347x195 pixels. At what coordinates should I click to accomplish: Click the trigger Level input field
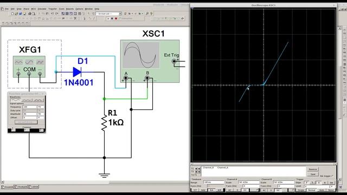[317, 186]
